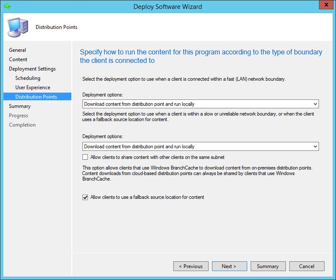The height and width of the screenshot is (280, 336).
Task: Click the Summary button at bottom
Action: coord(268,266)
